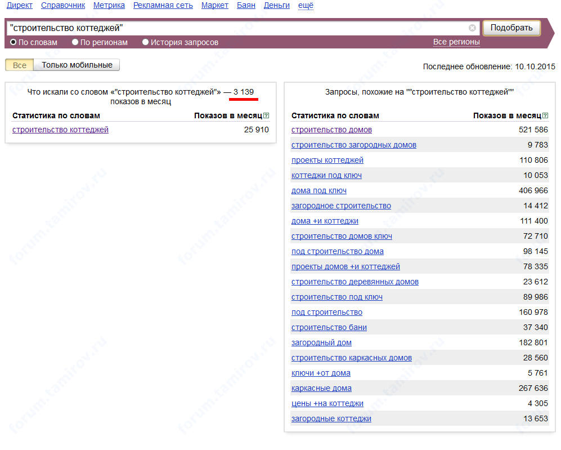The image size is (561, 450).
Task: Open the 'загородное строительство' query
Action: point(342,206)
